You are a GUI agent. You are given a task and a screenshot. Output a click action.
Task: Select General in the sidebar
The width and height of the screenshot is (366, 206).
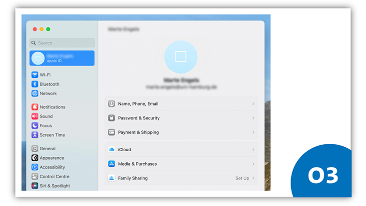pos(47,149)
